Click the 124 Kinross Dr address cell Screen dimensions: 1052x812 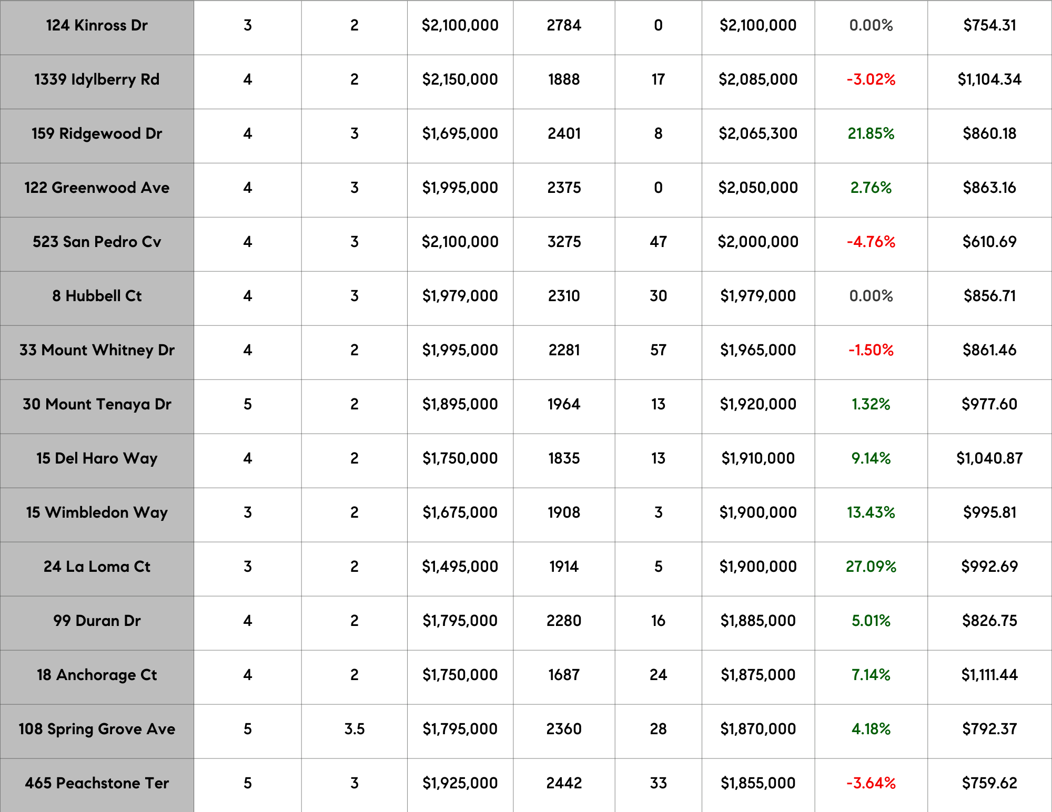(x=97, y=25)
